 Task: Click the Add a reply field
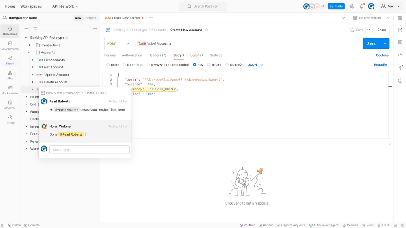click(89, 150)
